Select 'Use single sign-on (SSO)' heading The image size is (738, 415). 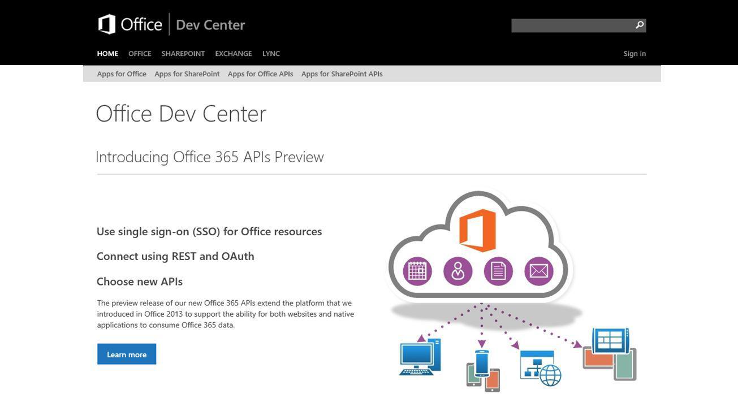[209, 231]
